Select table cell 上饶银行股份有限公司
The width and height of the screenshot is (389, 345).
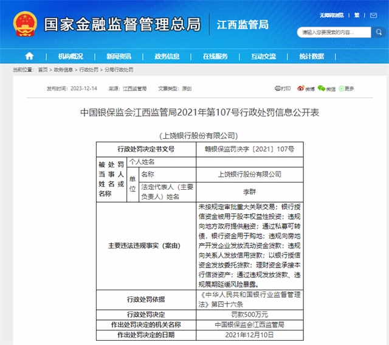[250, 175]
